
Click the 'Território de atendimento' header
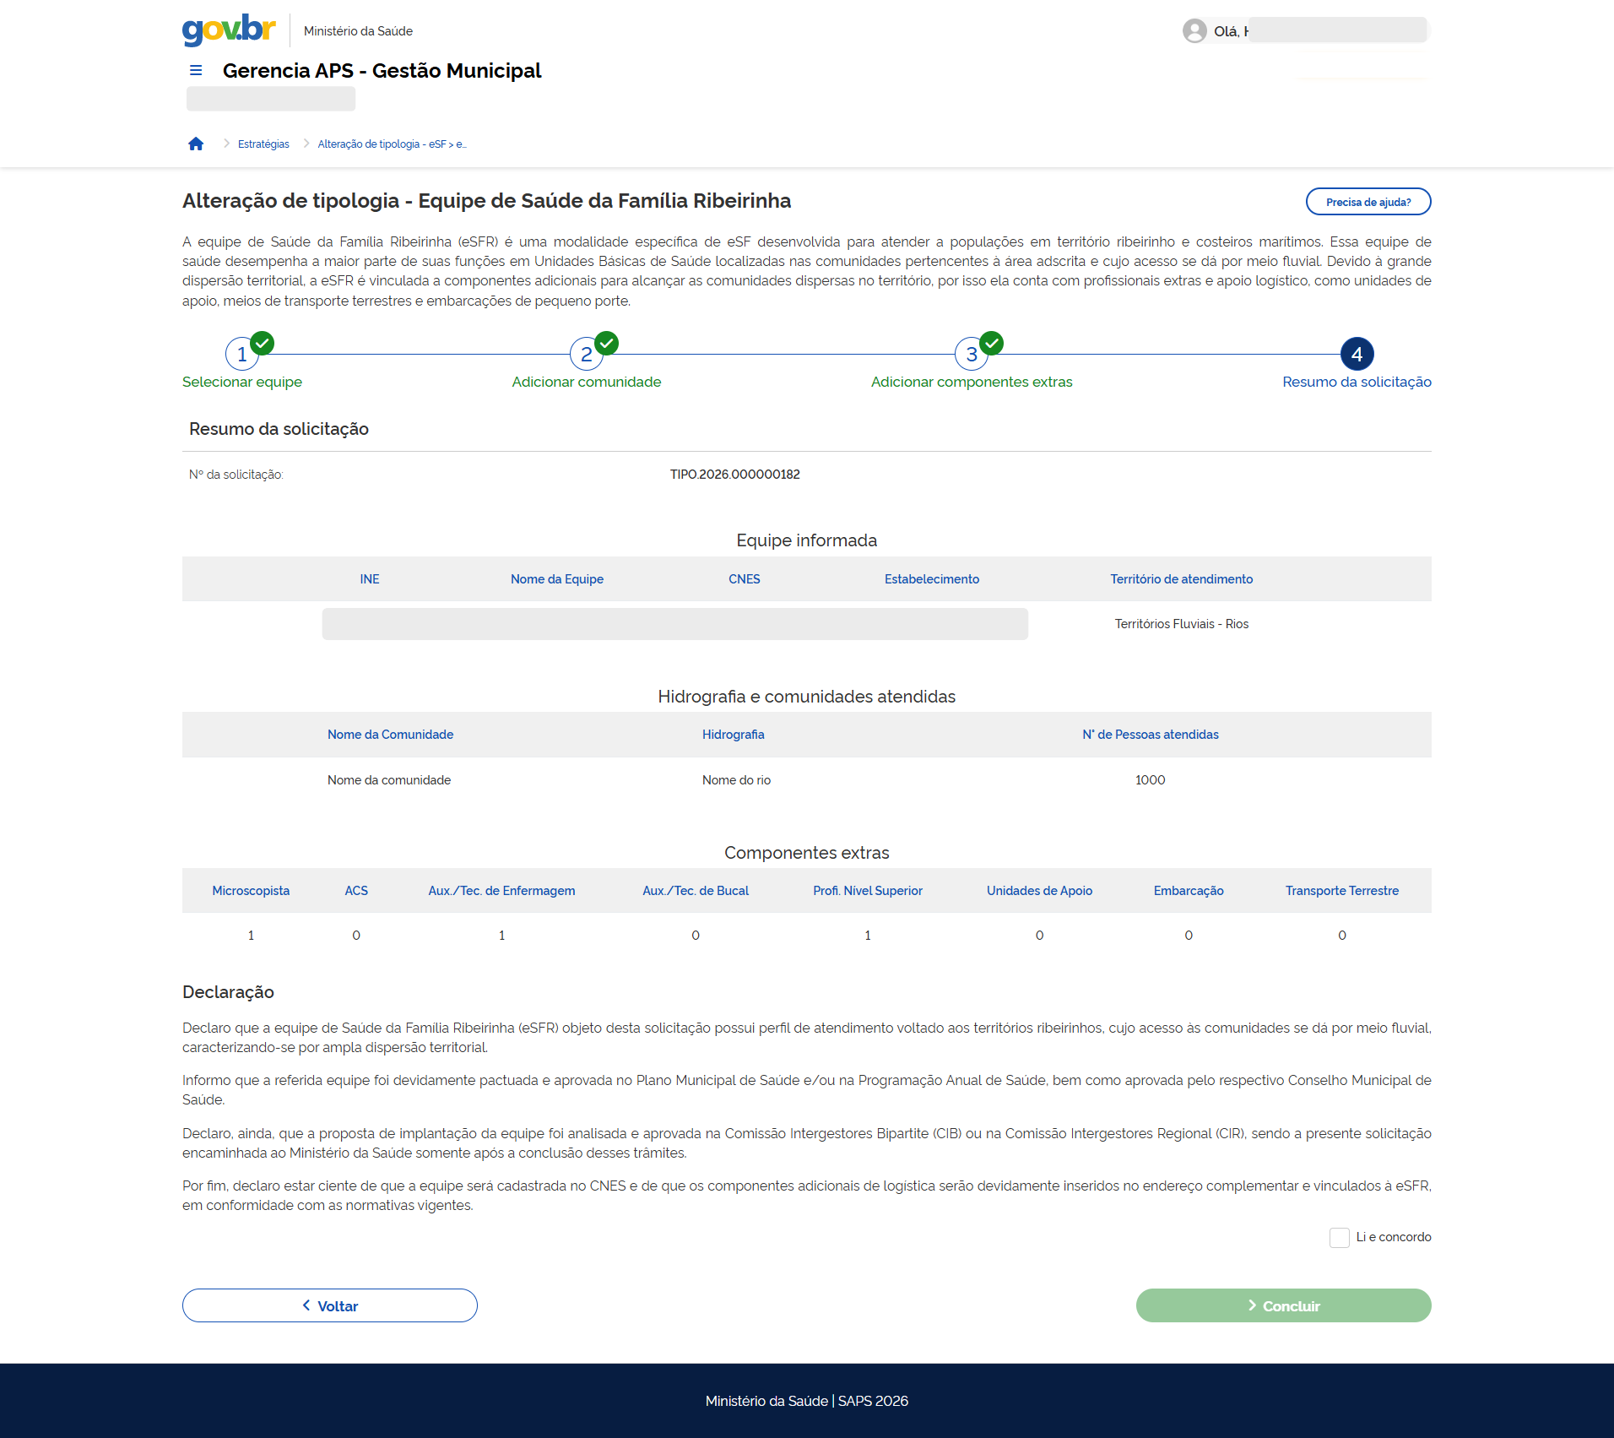click(1181, 579)
